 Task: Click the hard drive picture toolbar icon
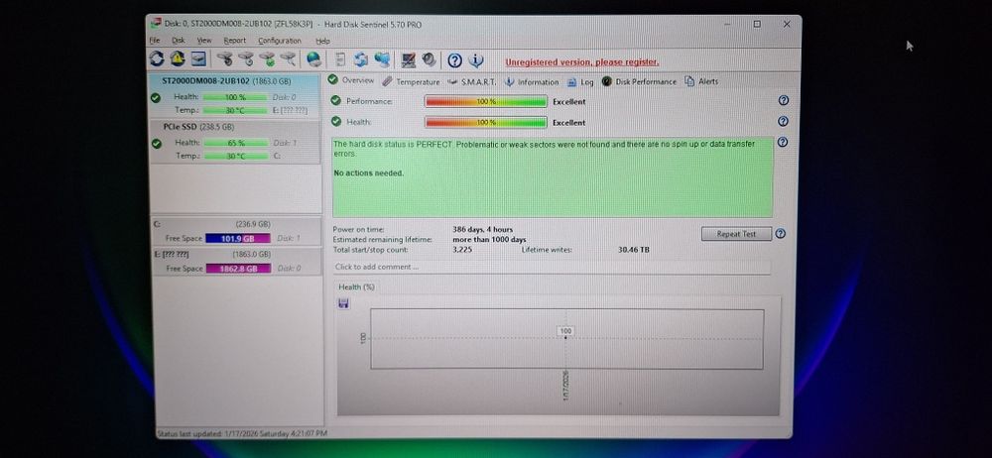198,59
